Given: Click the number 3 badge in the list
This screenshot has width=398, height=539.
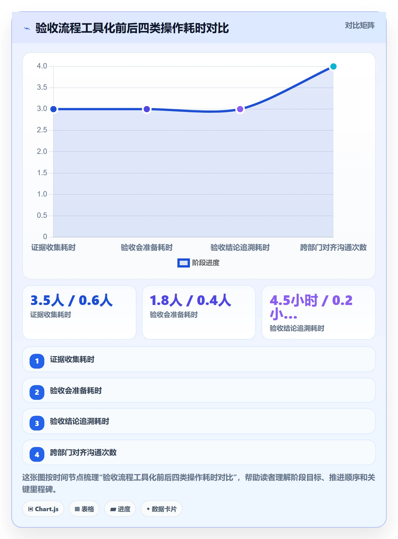Looking at the screenshot, I should pos(37,423).
